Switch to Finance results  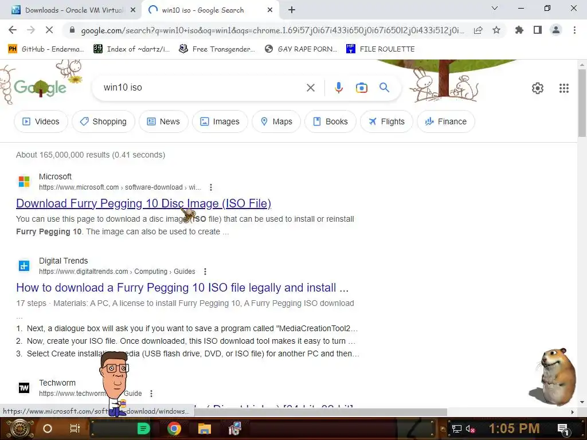446,121
